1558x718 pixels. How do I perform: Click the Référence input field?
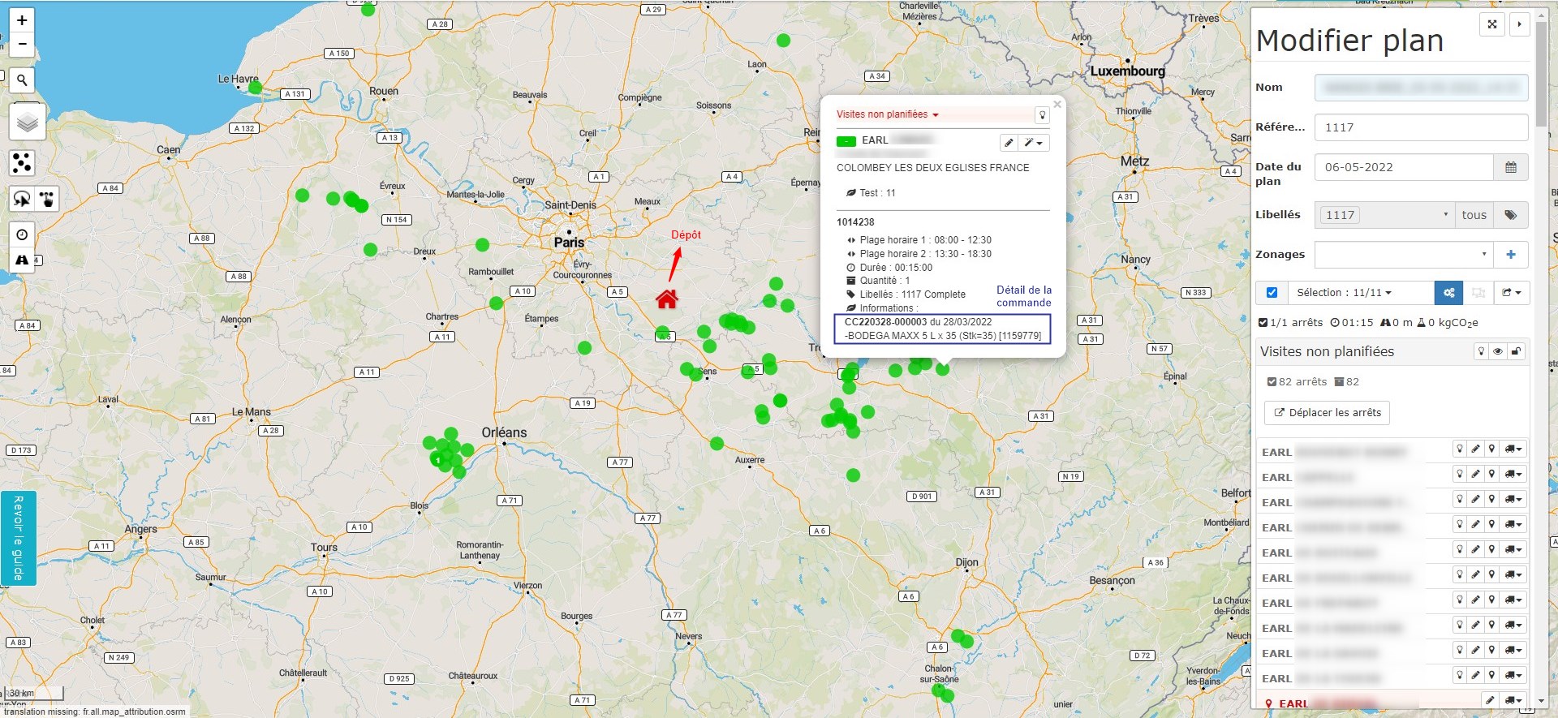pyautogui.click(x=1420, y=127)
